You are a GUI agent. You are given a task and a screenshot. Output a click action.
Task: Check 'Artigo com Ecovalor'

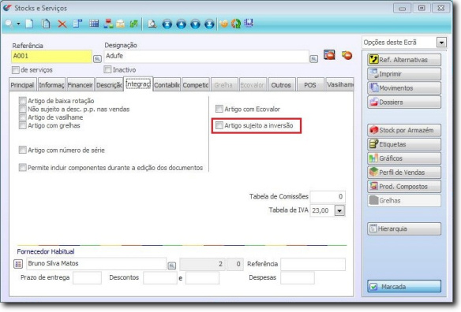pyautogui.click(x=219, y=109)
